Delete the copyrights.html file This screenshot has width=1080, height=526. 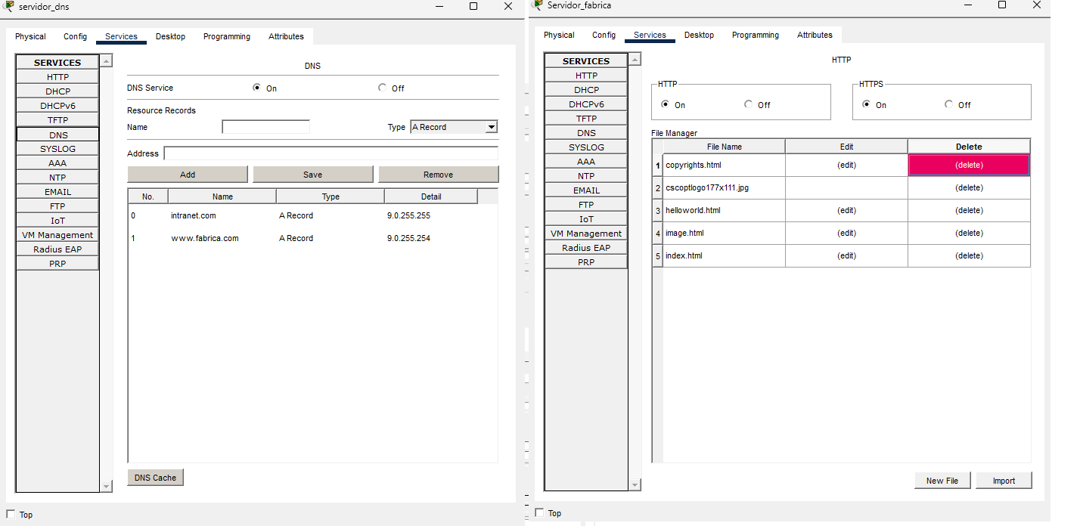coord(968,165)
